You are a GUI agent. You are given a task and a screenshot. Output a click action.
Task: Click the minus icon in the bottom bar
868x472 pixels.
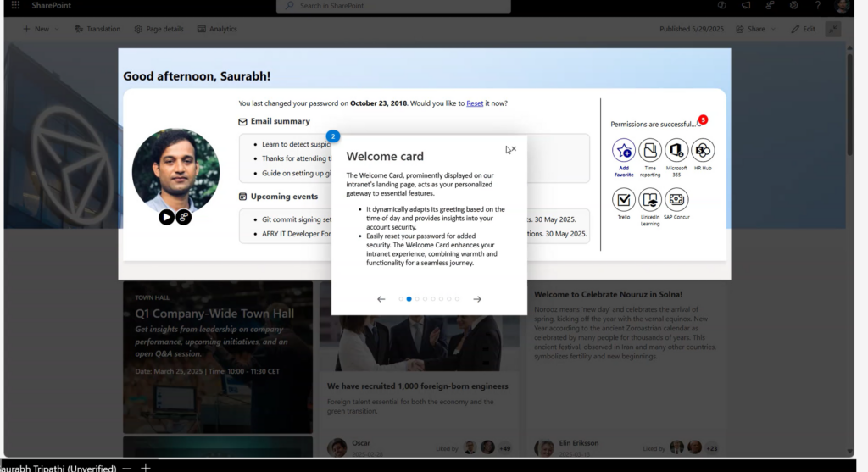click(x=127, y=468)
